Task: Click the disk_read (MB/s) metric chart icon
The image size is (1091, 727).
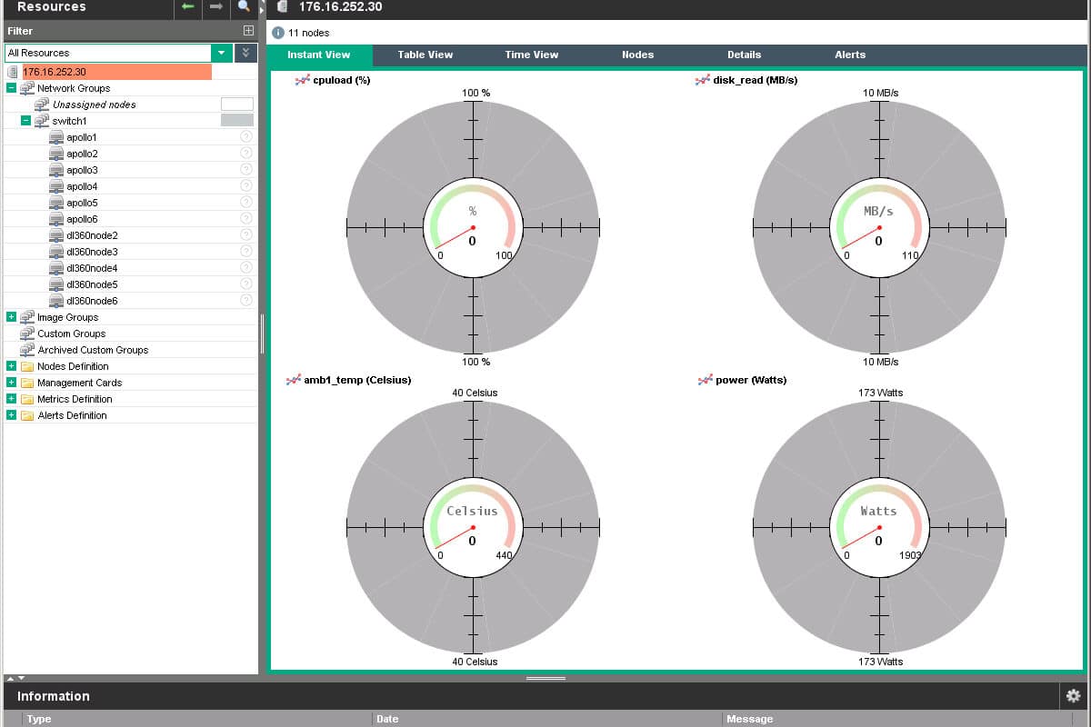Action: (703, 80)
